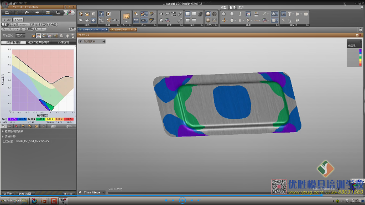Toggle the highlighted FLD result ribbon button
This screenshot has width=365, height=205.
248,14
